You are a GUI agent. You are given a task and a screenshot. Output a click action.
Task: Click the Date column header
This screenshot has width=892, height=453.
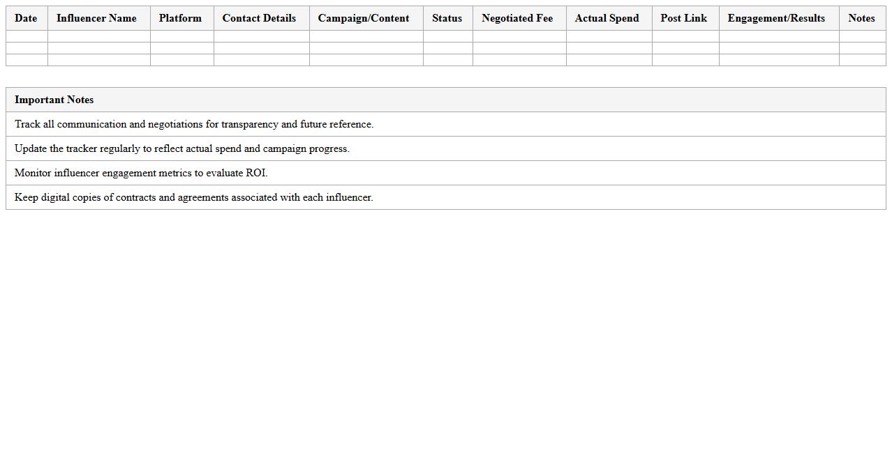[26, 18]
